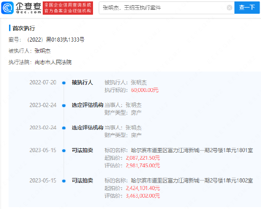
Task: Click the red 全国企业信用查询系统 banner
Action: [x=68, y=8]
